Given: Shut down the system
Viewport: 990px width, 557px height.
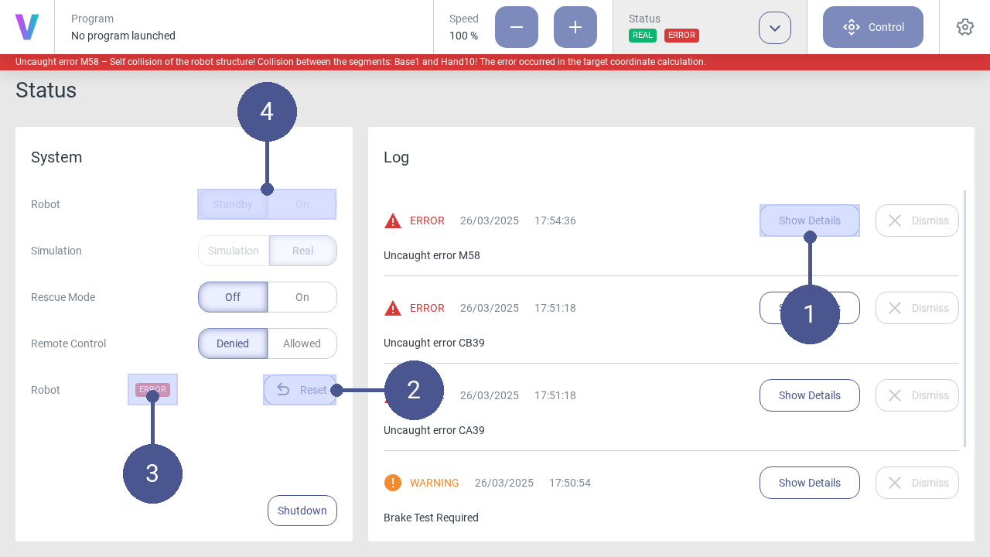Looking at the screenshot, I should pyautogui.click(x=302, y=510).
